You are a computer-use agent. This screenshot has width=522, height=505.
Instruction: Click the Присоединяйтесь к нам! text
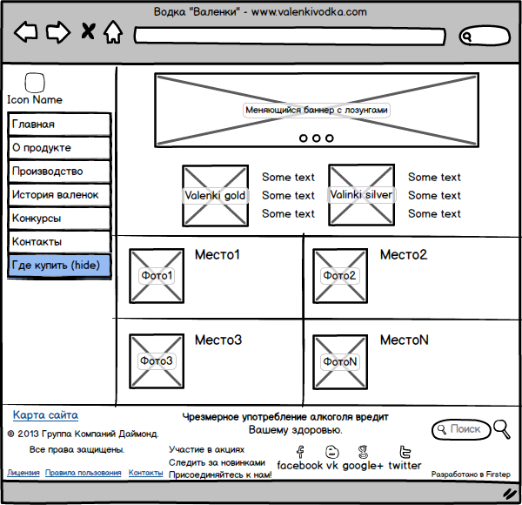click(220, 475)
